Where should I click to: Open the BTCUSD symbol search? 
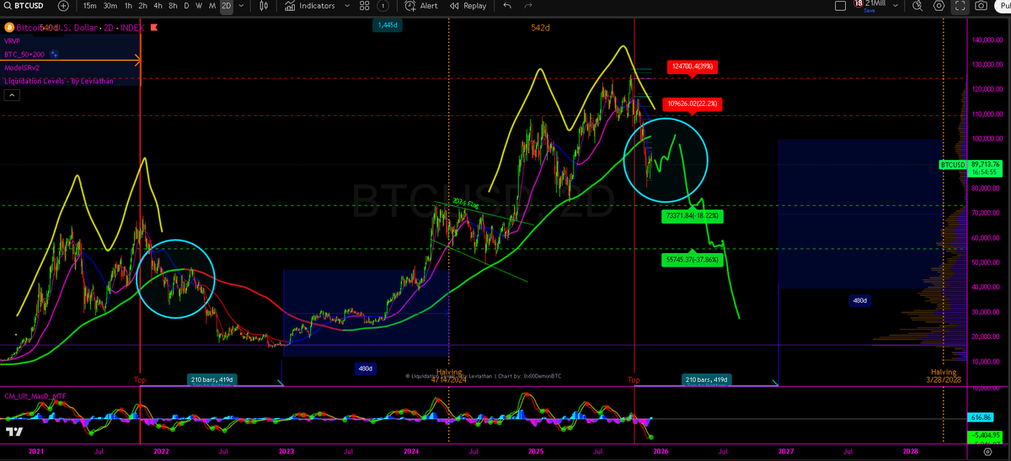(25, 6)
